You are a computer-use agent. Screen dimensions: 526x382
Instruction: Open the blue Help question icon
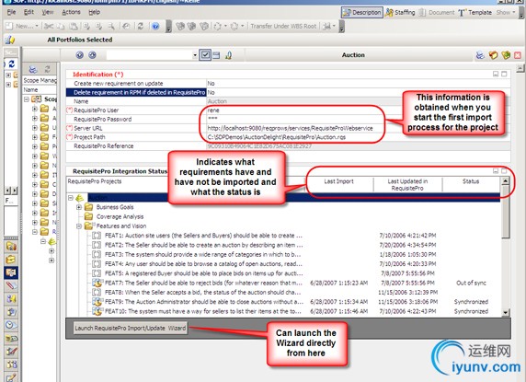[155, 26]
